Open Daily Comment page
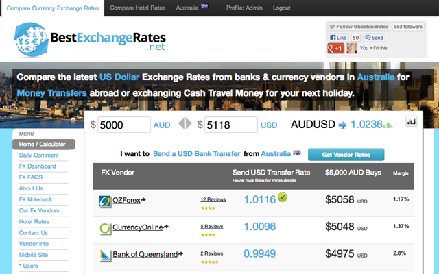Screen dimensions: 439x274 coord(39,155)
